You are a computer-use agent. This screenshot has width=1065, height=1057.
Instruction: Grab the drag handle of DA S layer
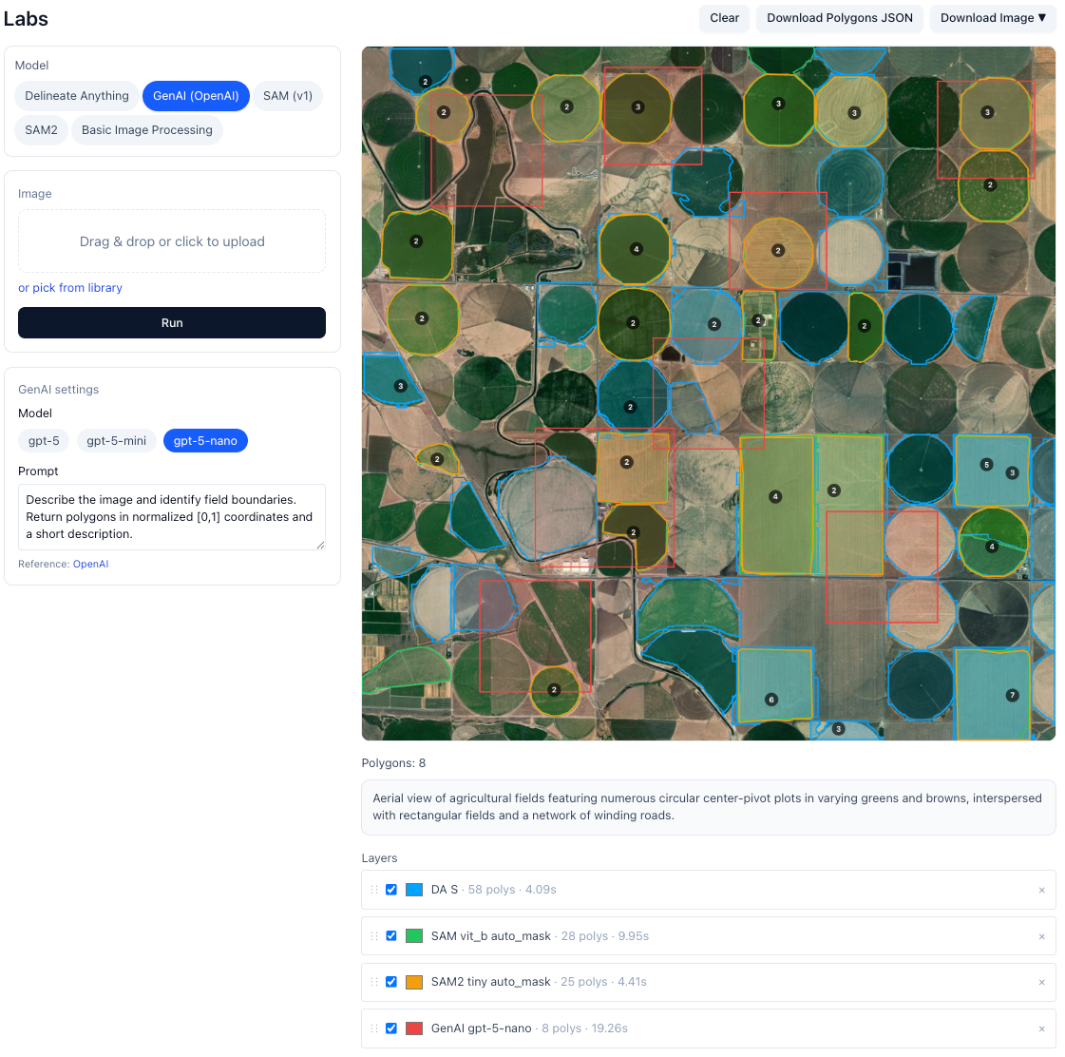[x=374, y=890]
